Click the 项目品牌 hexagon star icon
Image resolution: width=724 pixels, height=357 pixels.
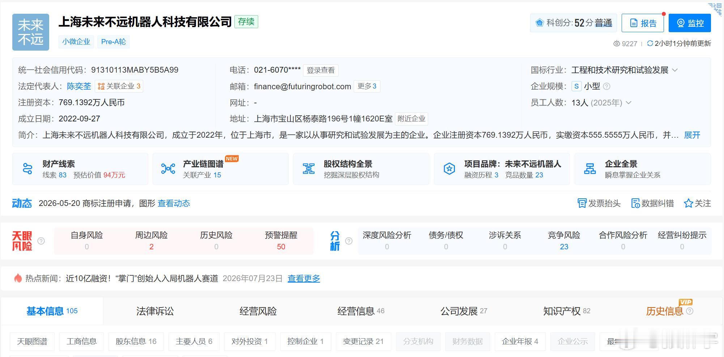click(x=450, y=169)
